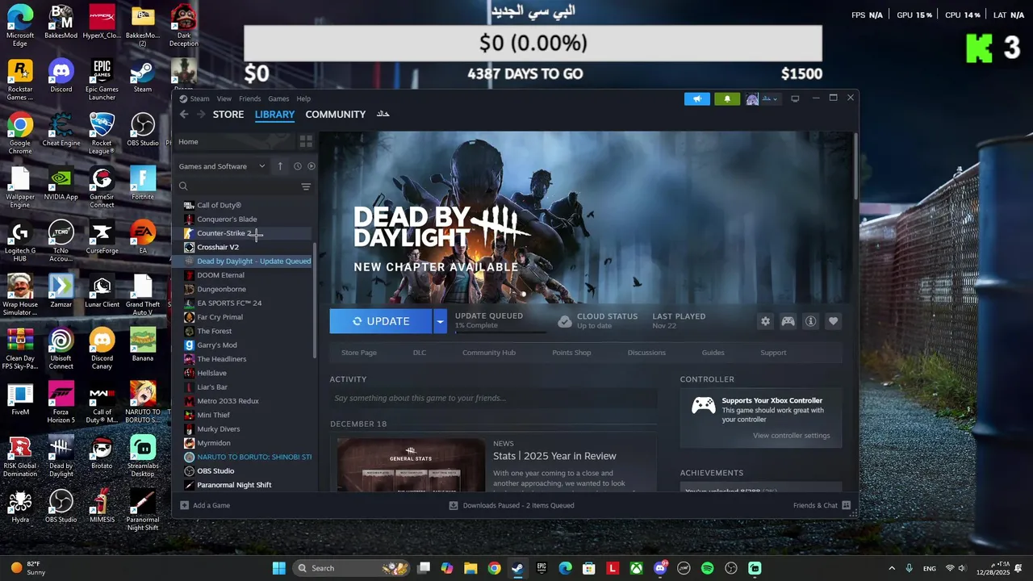Open Steam announcements megaphone button
The width and height of the screenshot is (1033, 581).
tap(697, 98)
